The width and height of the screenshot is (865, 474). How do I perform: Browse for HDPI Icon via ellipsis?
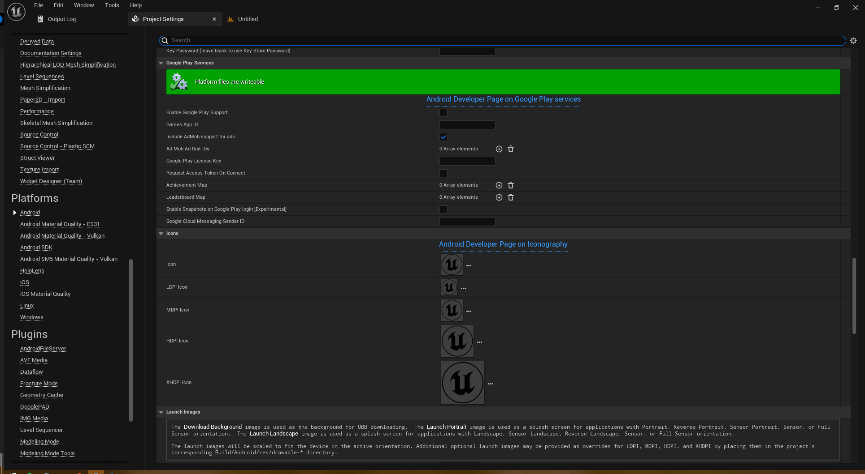479,342
